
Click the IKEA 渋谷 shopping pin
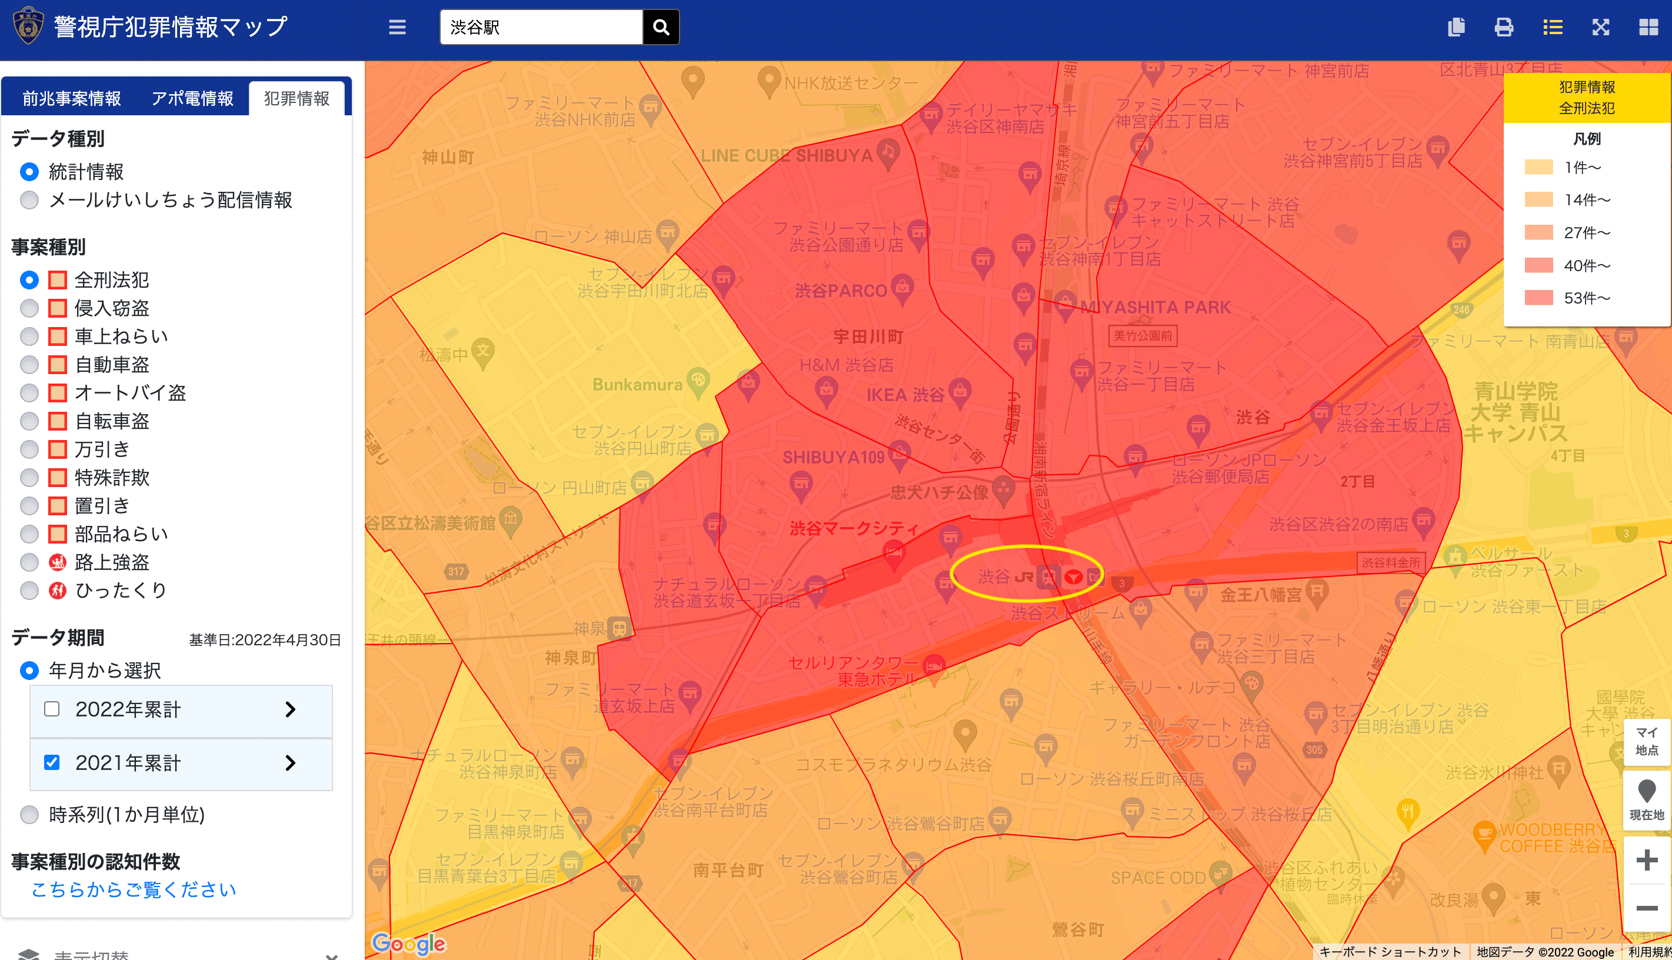(x=960, y=393)
